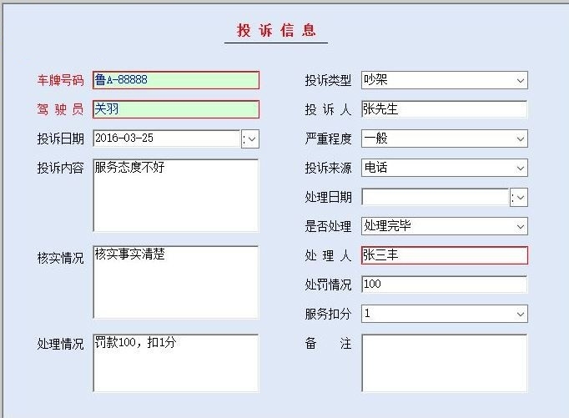Click the 车牌号码 field with 鲁A-88888
569x418 pixels.
coord(176,80)
